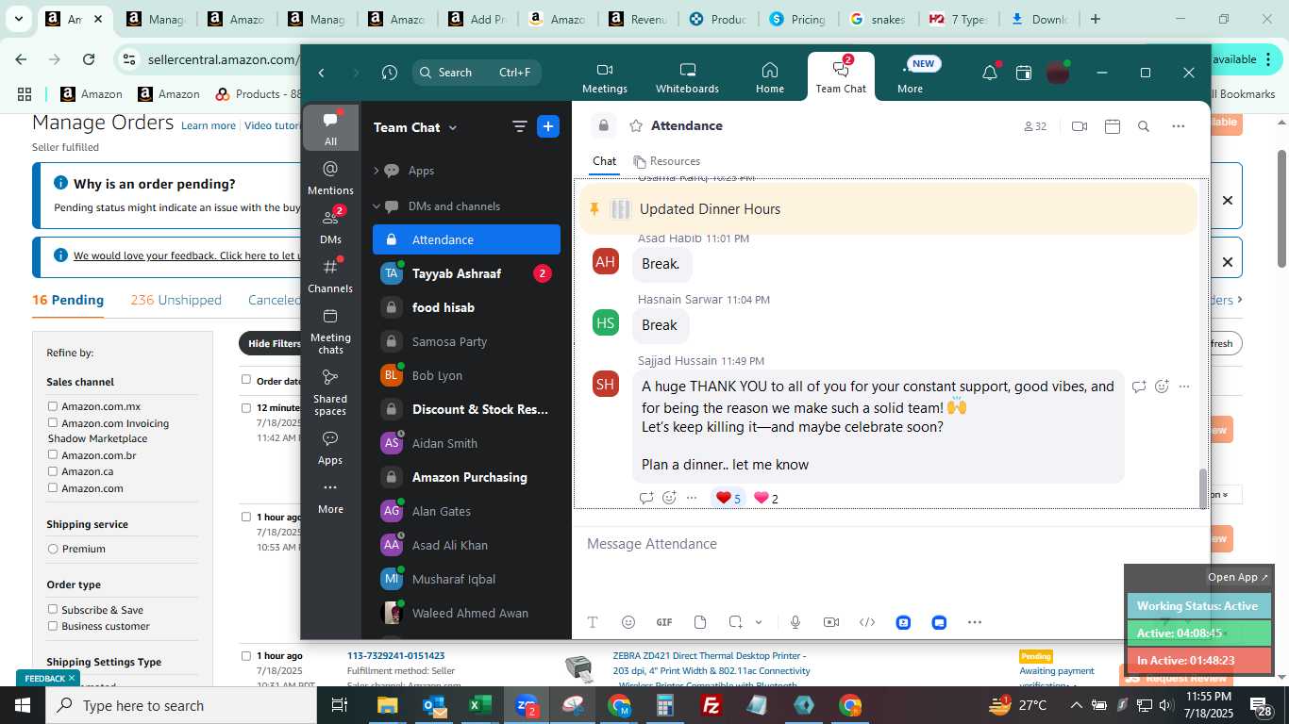This screenshot has height=724, width=1289.
Task: Check the Amazon.com.br filter in Seller Central
Action: pyautogui.click(x=53, y=454)
